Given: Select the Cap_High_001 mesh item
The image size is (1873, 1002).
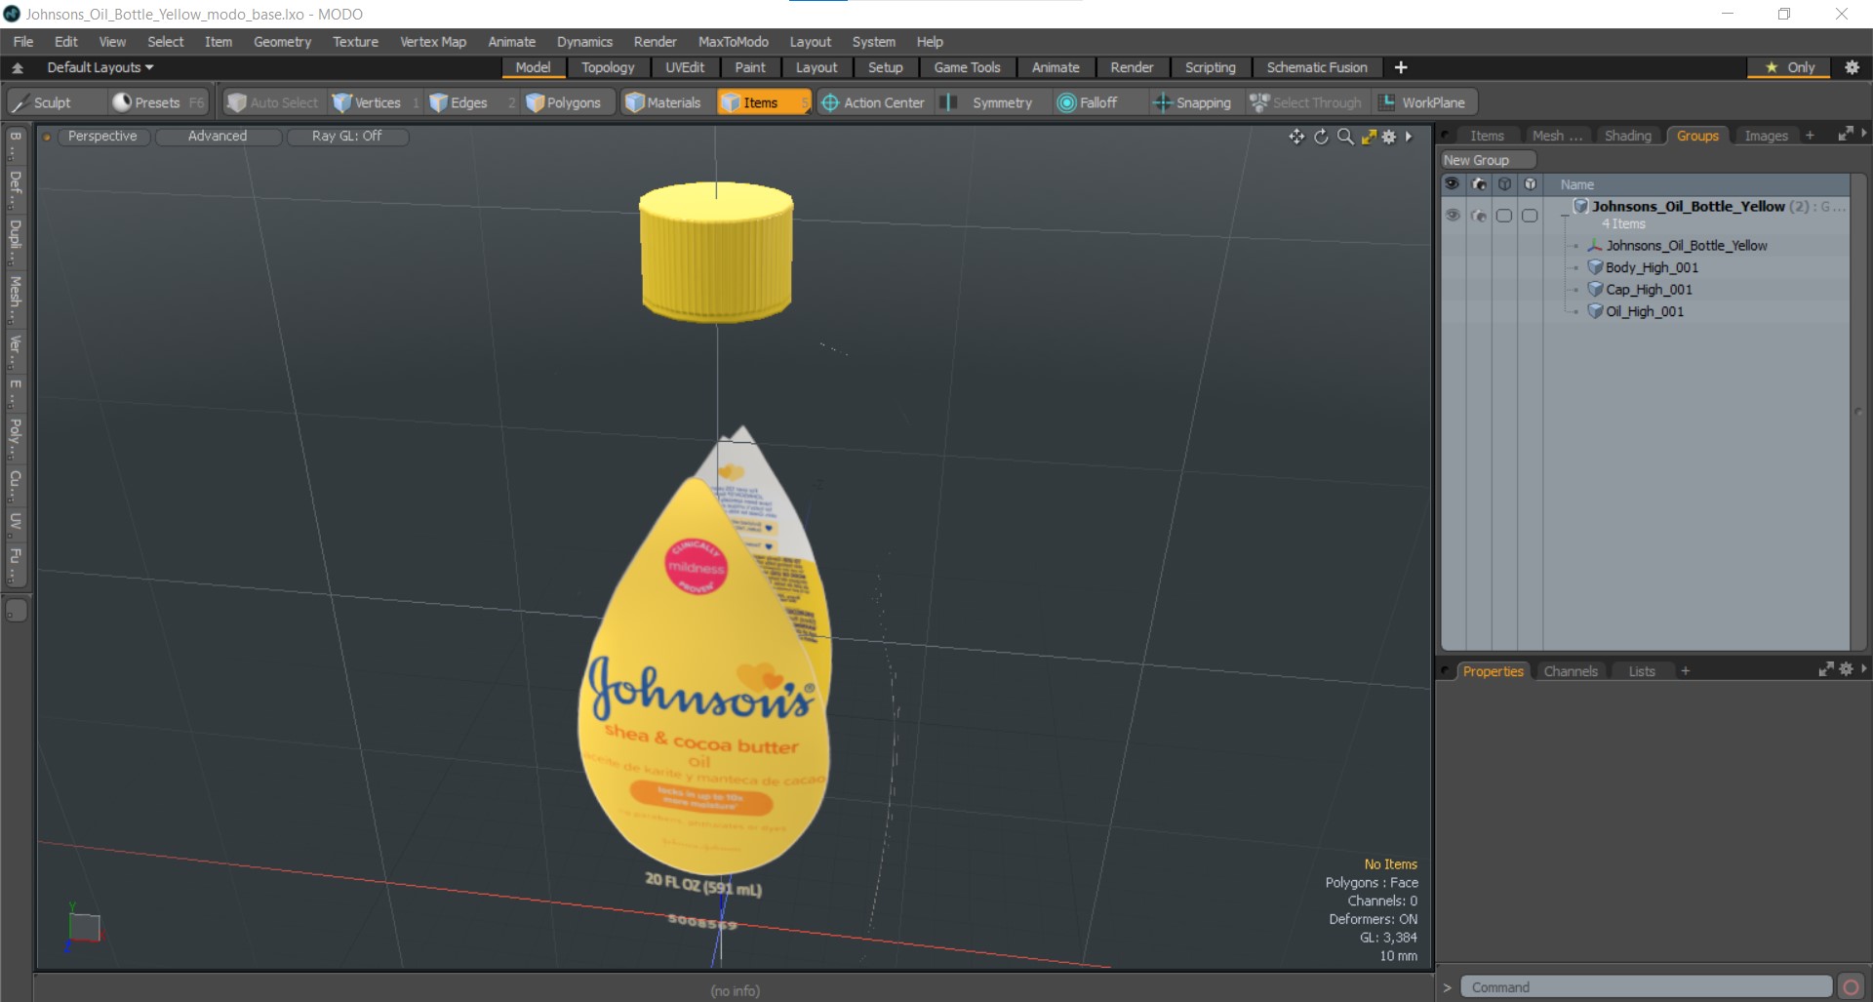Looking at the screenshot, I should [1648, 290].
